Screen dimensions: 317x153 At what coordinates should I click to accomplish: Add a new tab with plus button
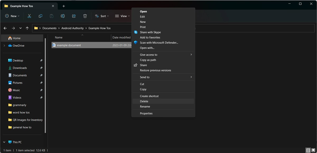tap(64, 6)
